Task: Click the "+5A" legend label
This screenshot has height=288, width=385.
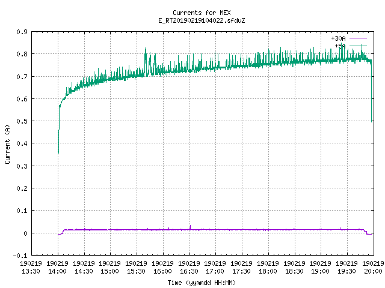Action: (x=340, y=46)
